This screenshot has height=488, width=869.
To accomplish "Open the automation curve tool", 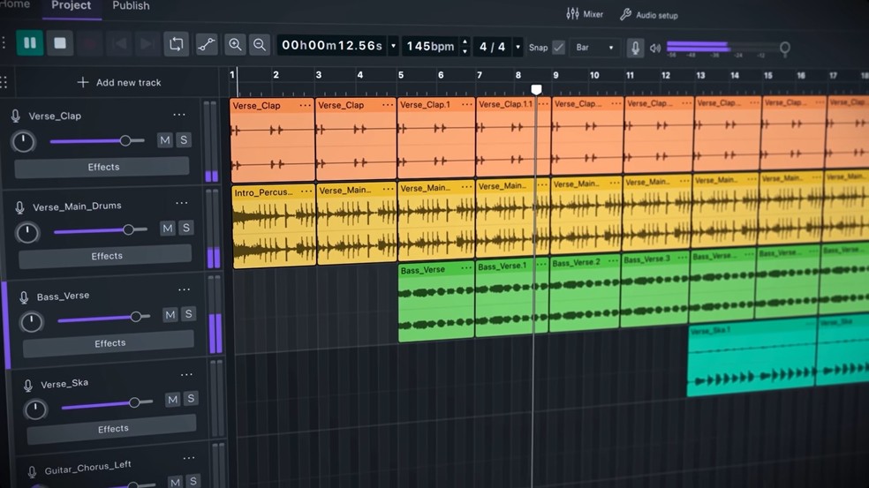I will [x=206, y=45].
